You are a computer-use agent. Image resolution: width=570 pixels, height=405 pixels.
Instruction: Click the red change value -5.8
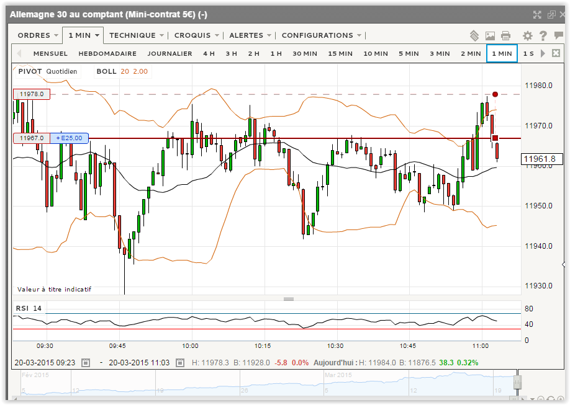click(x=281, y=362)
